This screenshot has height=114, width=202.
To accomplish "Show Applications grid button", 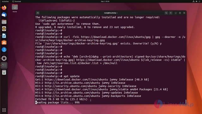I will [4, 110].
